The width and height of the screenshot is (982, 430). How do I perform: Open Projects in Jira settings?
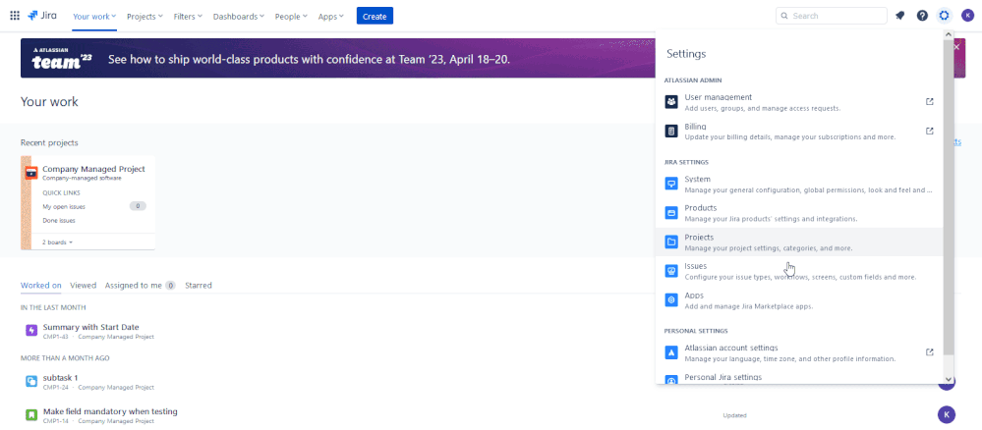pyautogui.click(x=799, y=242)
